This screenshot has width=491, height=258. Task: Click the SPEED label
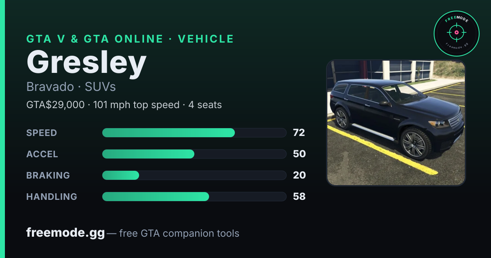tap(42, 133)
